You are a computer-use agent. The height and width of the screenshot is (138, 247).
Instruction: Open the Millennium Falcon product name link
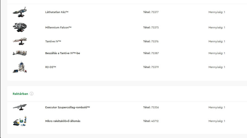pos(58,27)
